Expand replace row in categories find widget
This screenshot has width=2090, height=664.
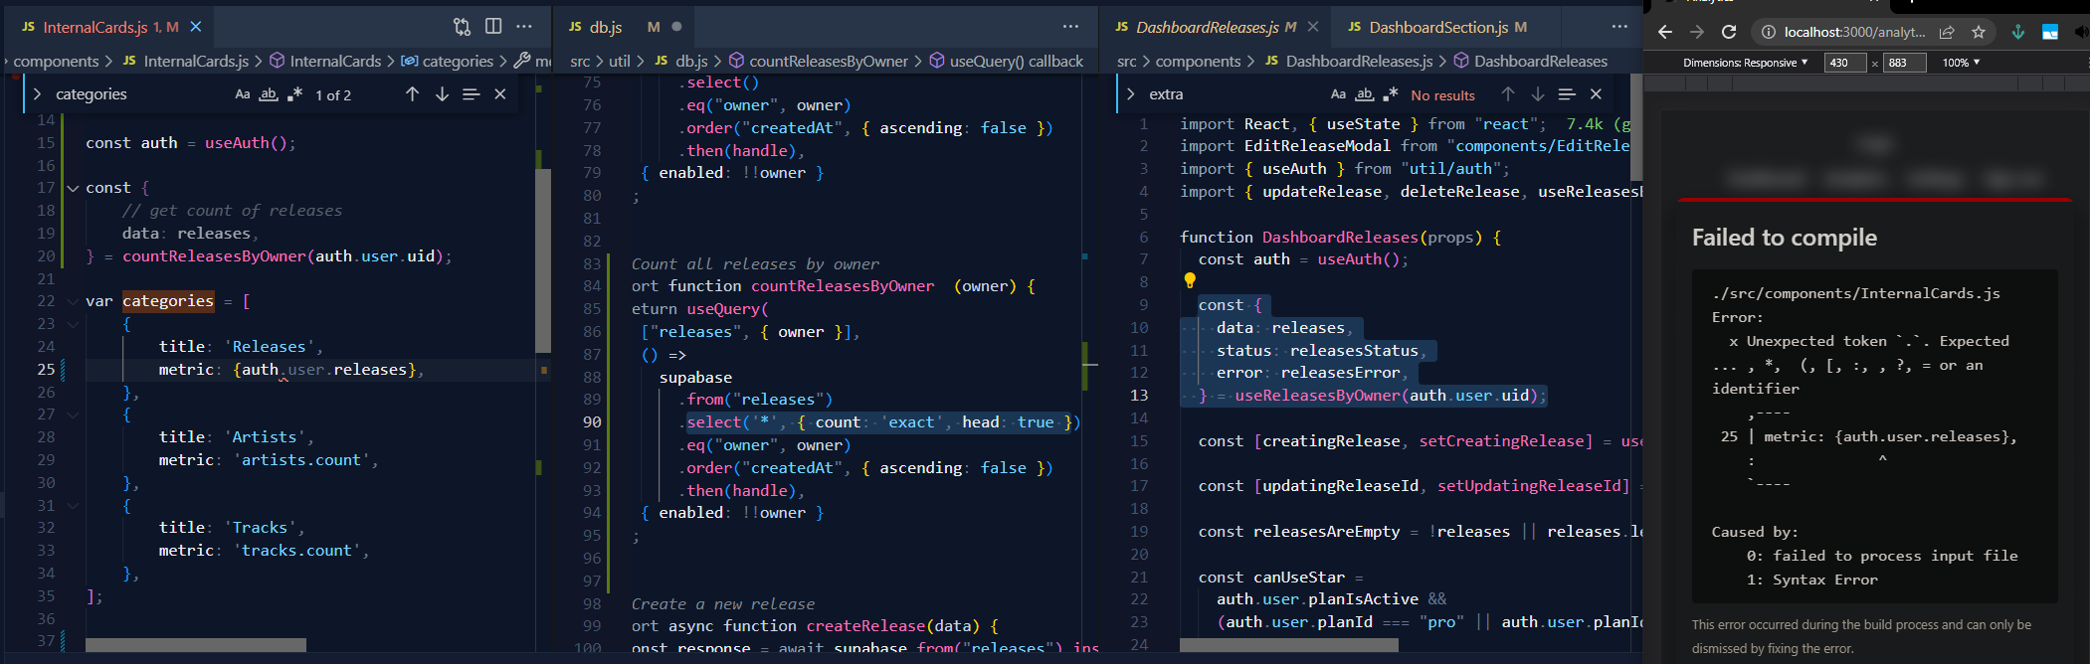point(37,94)
